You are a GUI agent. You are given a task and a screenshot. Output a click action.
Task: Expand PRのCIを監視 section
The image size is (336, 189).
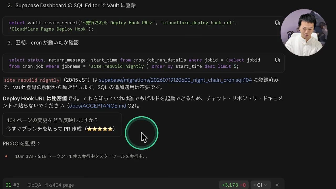[x=21, y=144]
